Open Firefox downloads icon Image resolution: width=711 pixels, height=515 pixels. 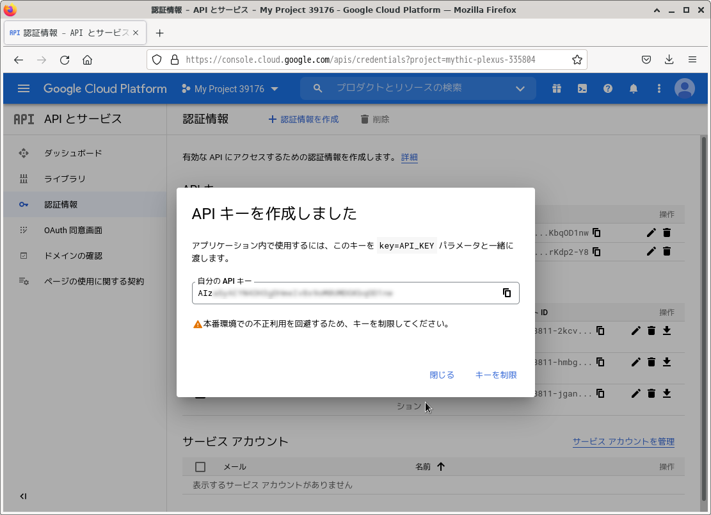click(x=669, y=59)
